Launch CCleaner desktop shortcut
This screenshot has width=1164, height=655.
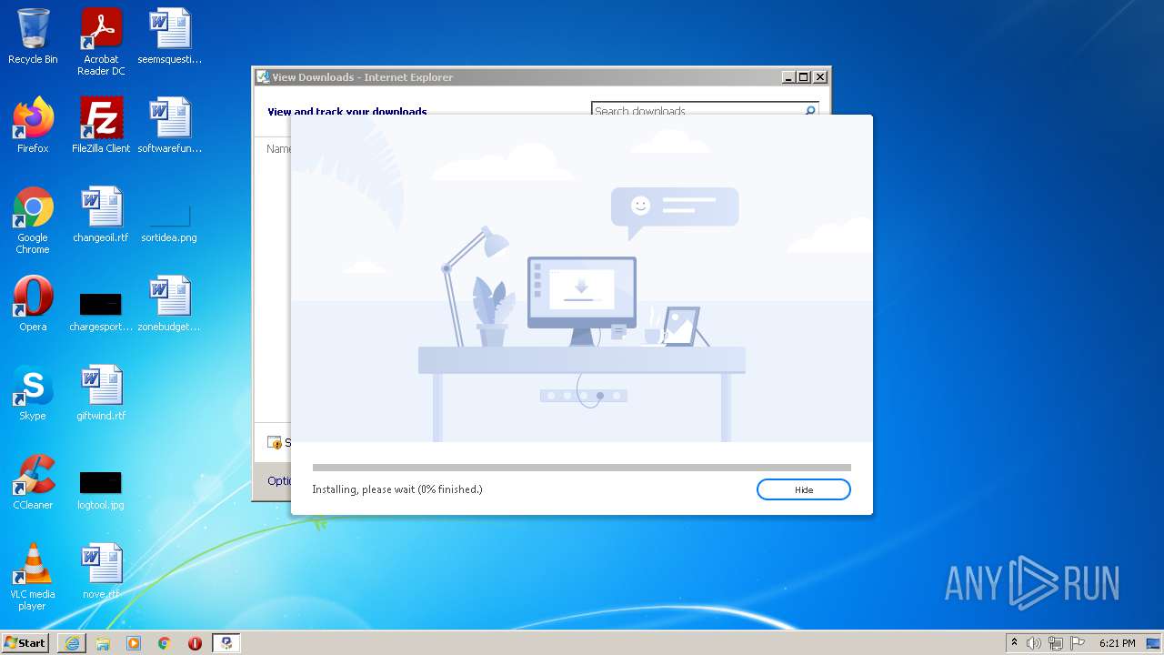[x=33, y=482]
